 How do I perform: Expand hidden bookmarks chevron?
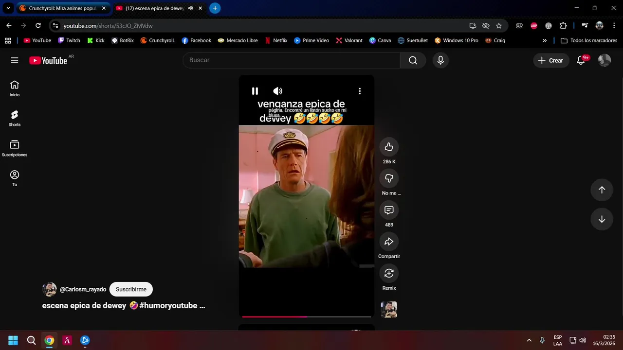(544, 40)
